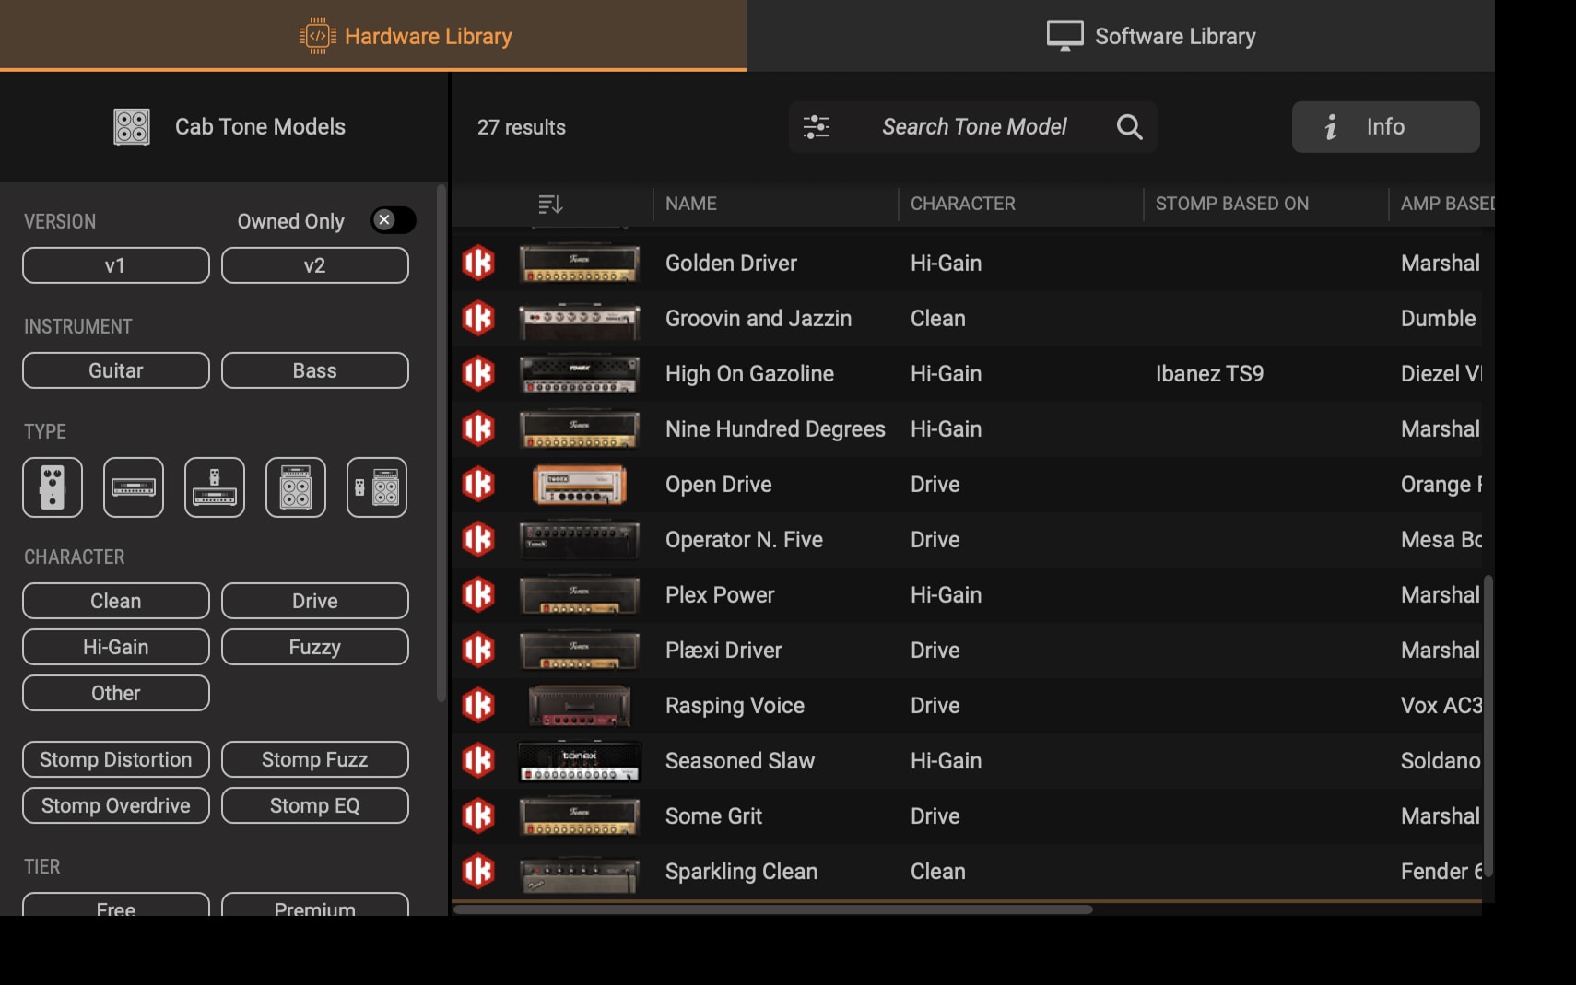Image resolution: width=1576 pixels, height=985 pixels.
Task: Select the Stomp pedal type filter
Action: point(53,487)
